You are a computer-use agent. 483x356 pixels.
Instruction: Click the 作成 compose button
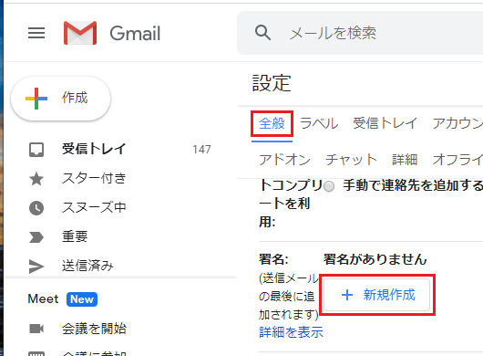61,99
